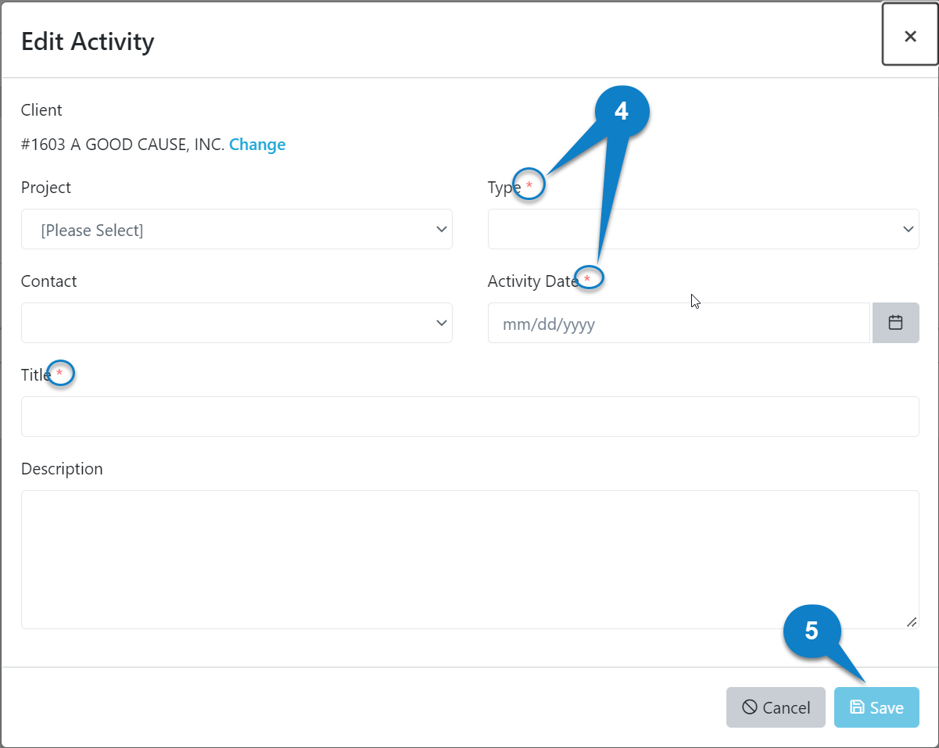Click the save disk icon on Save button
The height and width of the screenshot is (748, 939).
coord(858,707)
